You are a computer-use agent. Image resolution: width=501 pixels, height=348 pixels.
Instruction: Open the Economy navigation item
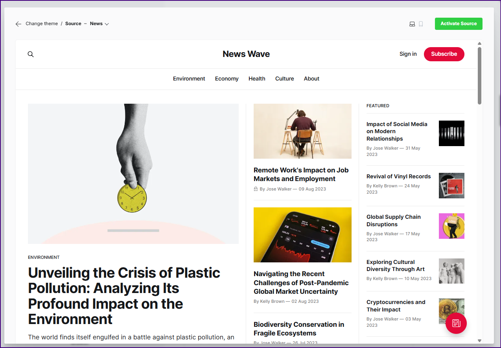click(227, 79)
